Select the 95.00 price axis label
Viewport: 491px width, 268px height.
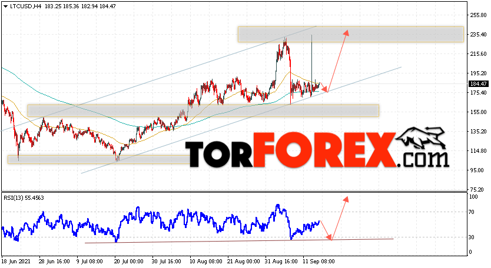477,170
